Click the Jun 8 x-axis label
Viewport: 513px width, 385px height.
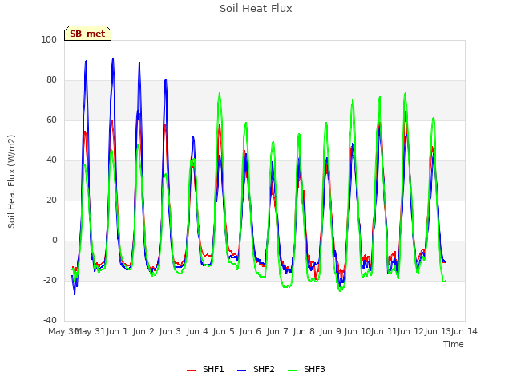pyautogui.click(x=304, y=331)
